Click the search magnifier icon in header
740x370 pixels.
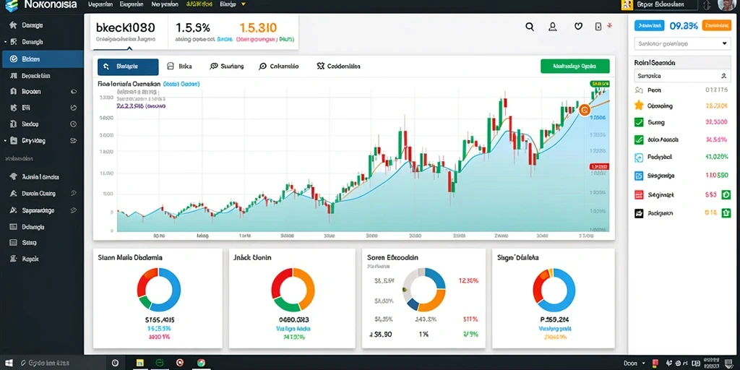(530, 27)
